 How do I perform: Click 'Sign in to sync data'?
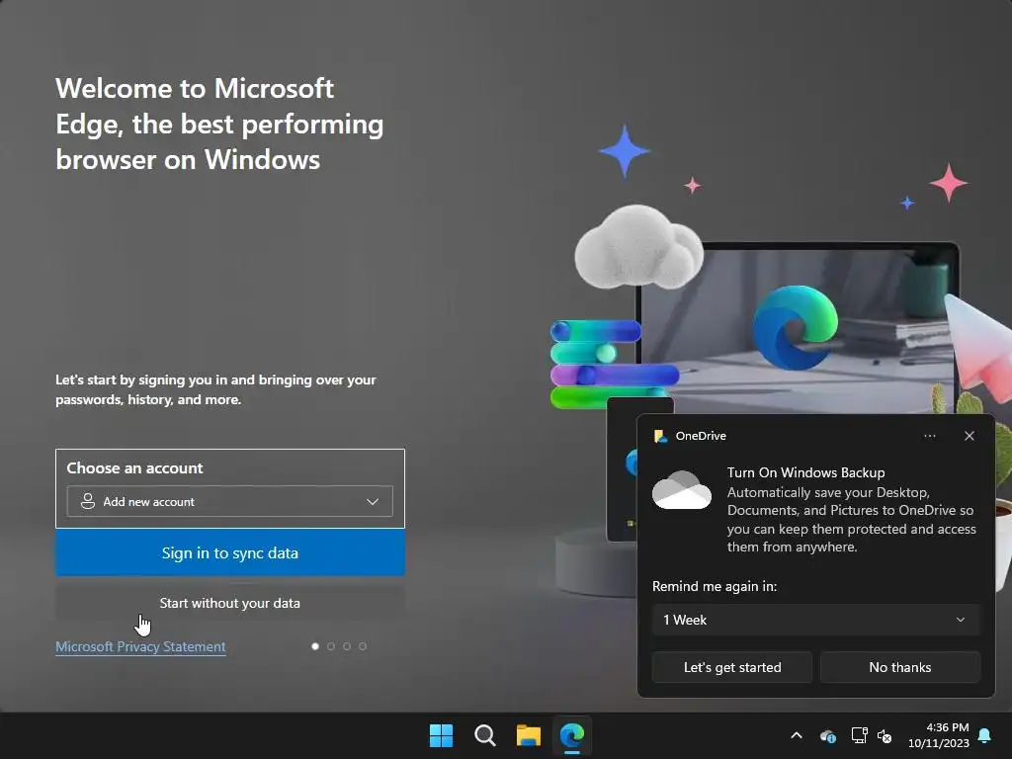tap(229, 553)
